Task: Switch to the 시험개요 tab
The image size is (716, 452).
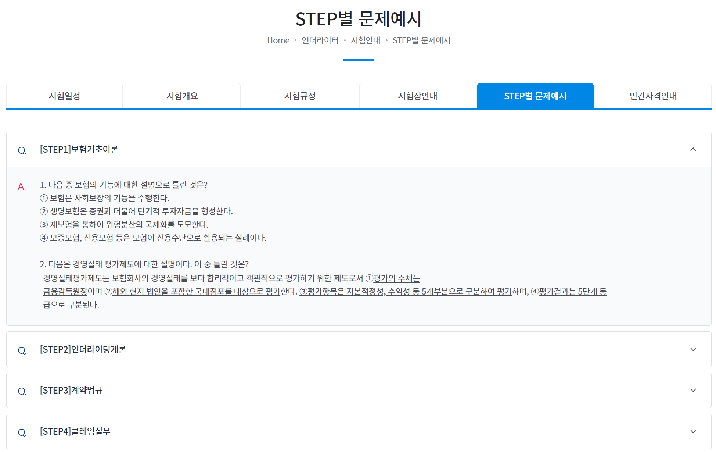Action: coord(182,96)
